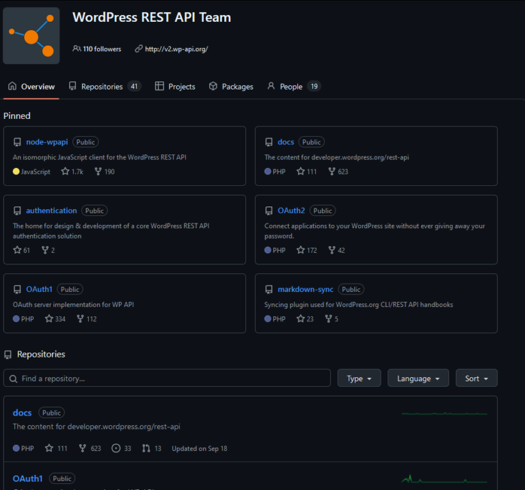This screenshot has width=525, height=490.
Task: Click the repo icon beside pinned docs
Action: (269, 142)
